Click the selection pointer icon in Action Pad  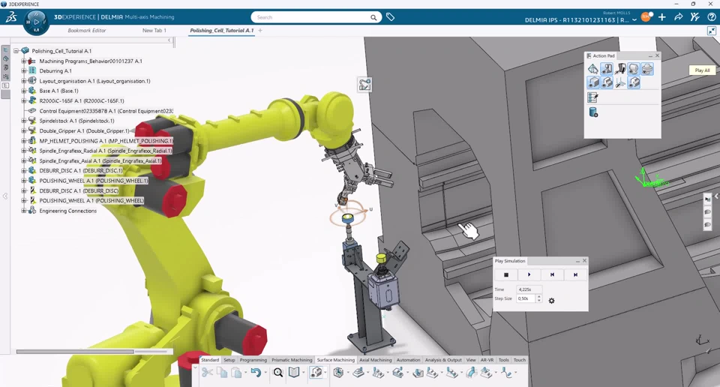coord(592,69)
